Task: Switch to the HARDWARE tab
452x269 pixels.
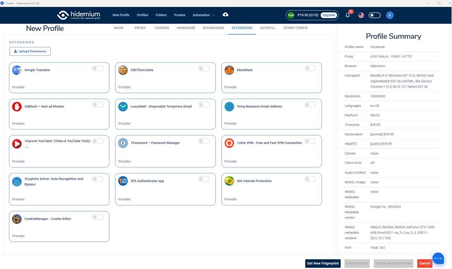Action: pyautogui.click(x=186, y=28)
